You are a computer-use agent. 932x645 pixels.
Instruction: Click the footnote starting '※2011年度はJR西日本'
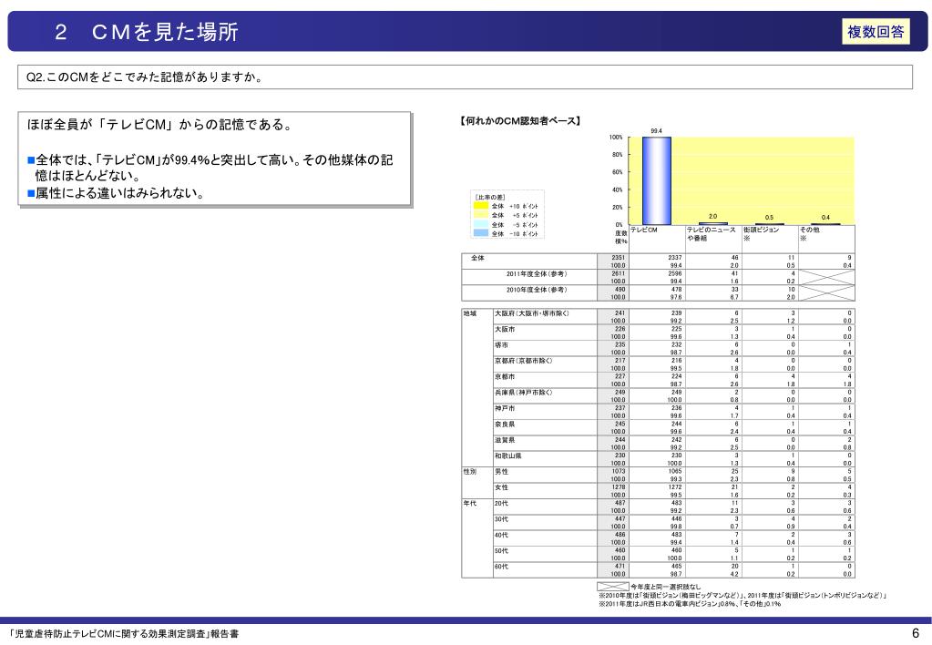point(690,603)
